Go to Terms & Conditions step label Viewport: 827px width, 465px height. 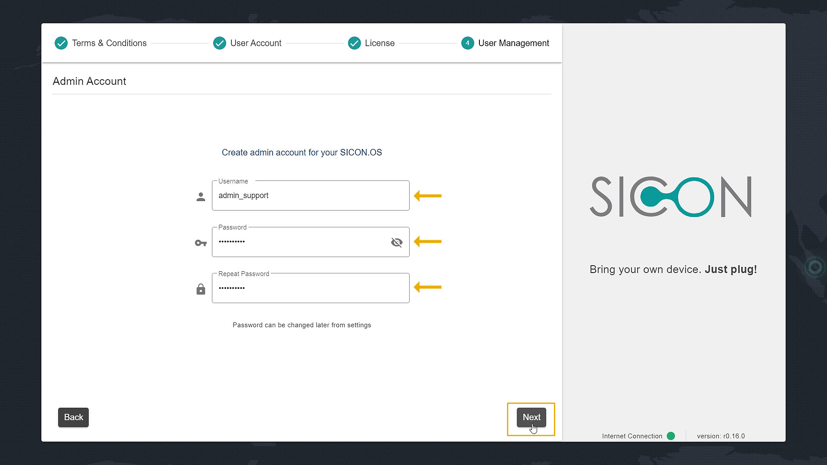click(x=109, y=43)
